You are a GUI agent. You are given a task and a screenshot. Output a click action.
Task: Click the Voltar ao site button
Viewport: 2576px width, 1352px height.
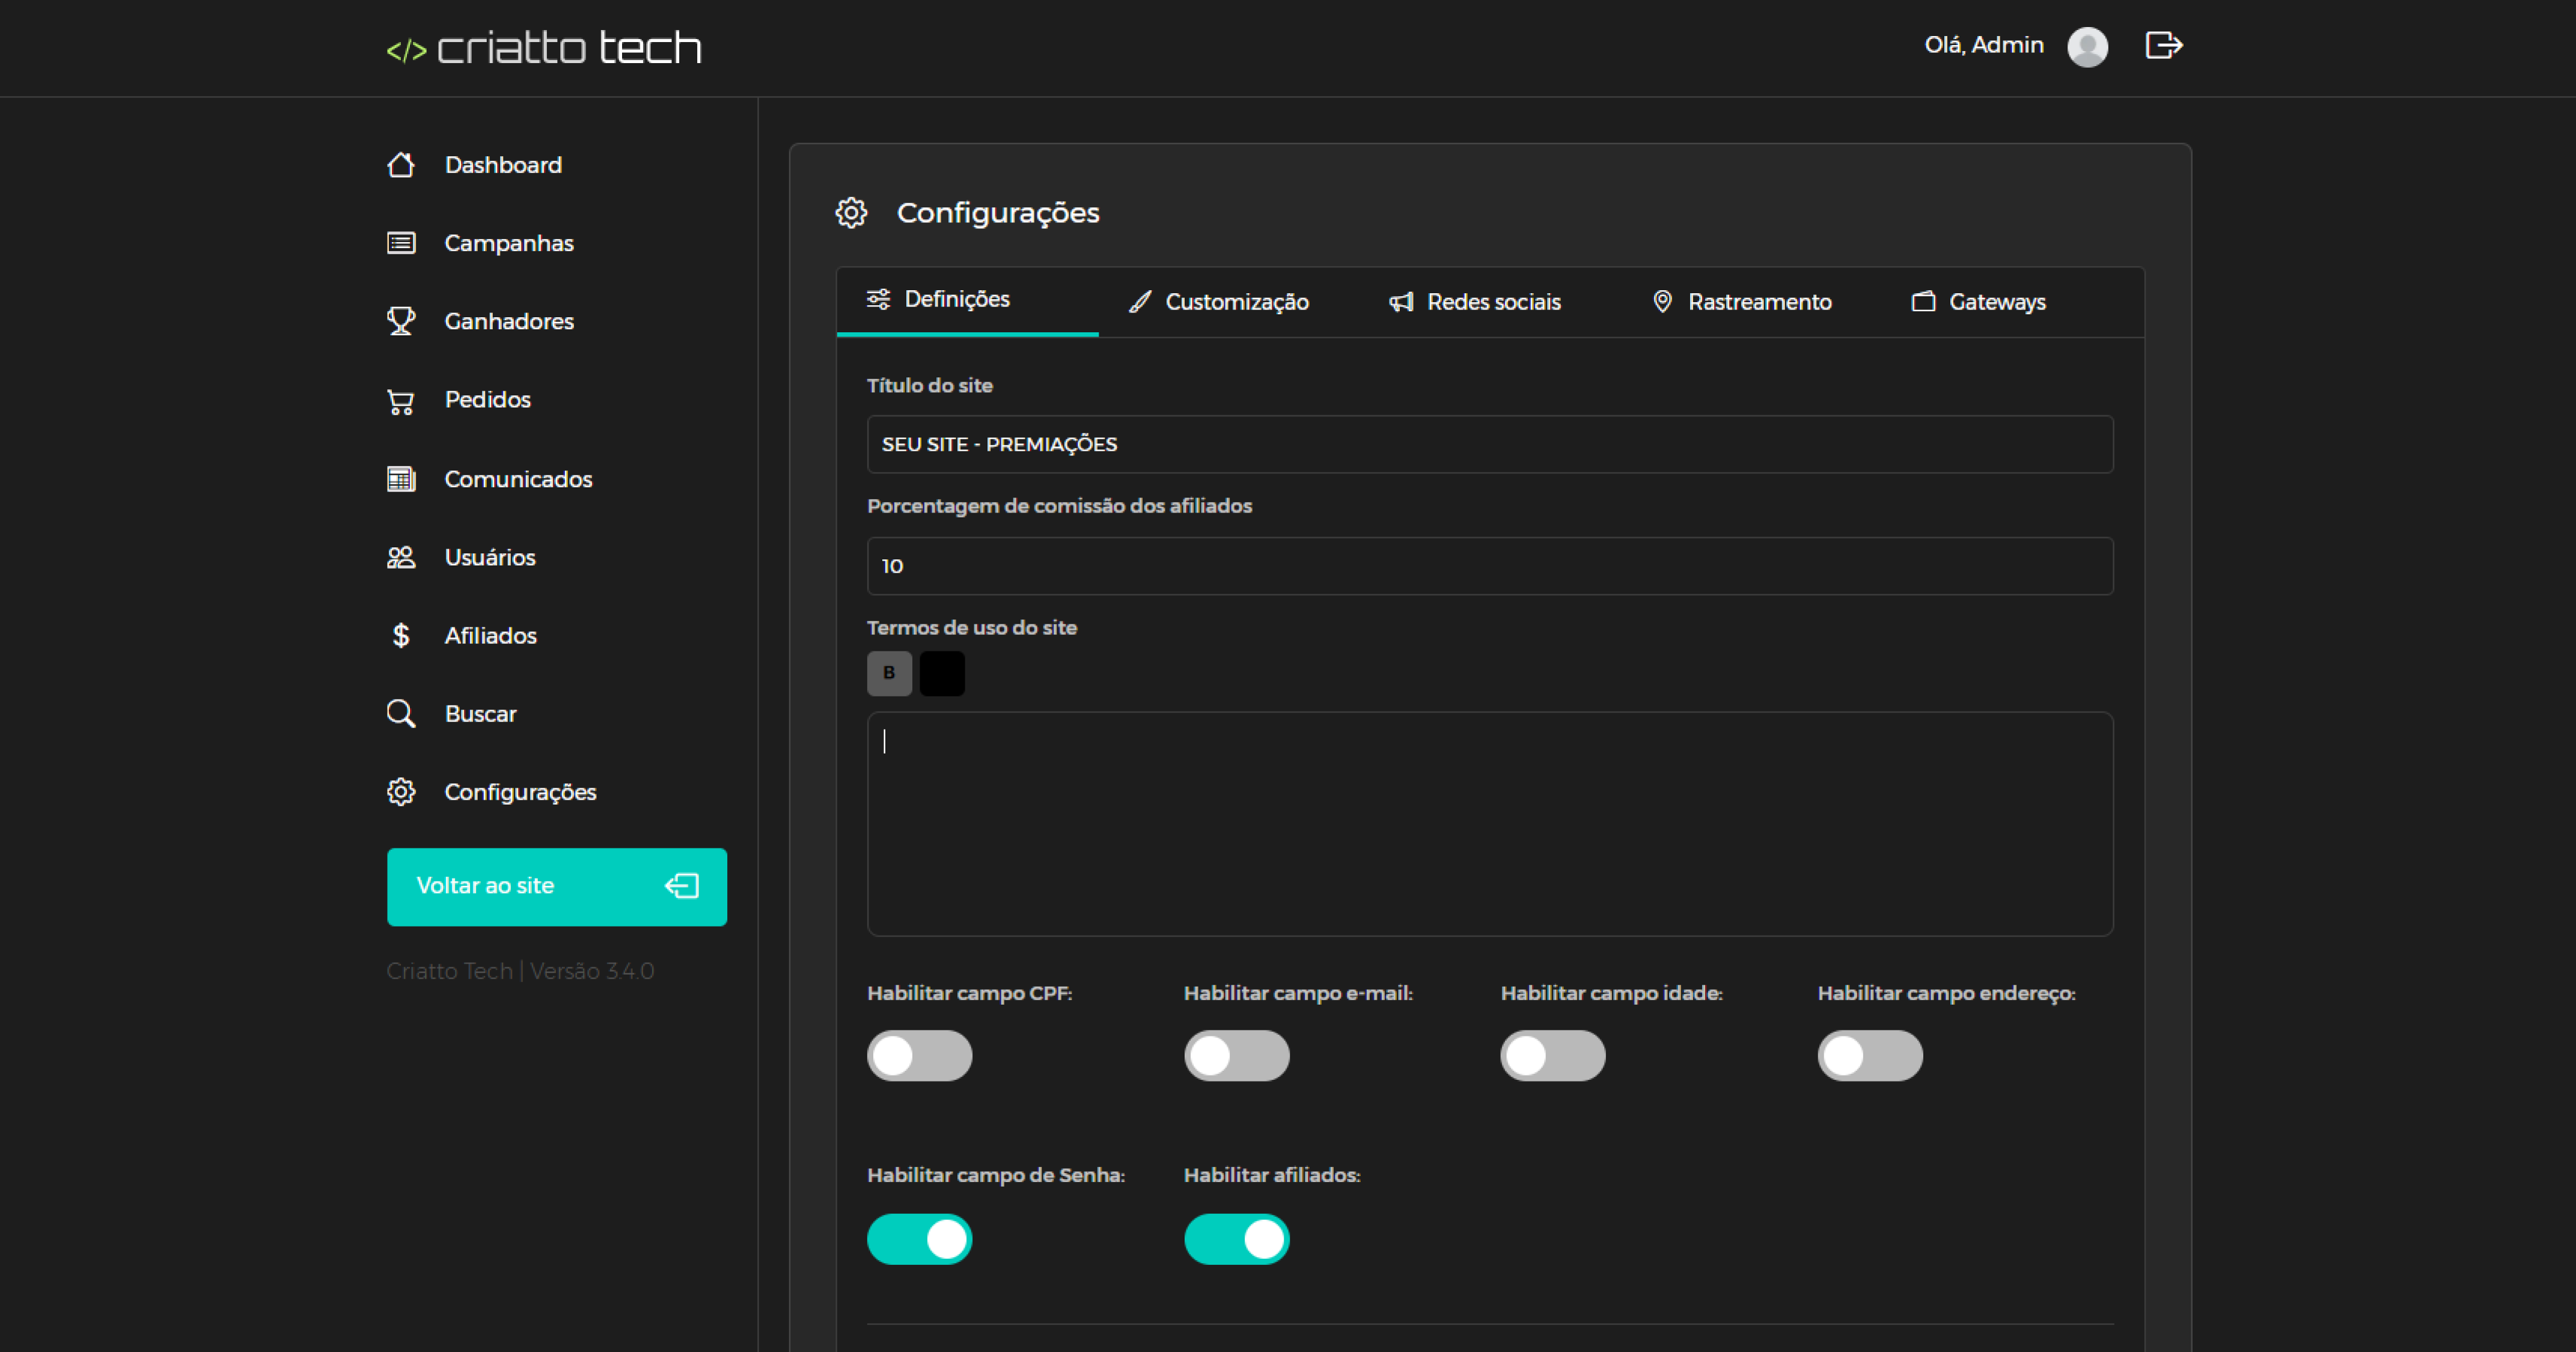(x=557, y=887)
